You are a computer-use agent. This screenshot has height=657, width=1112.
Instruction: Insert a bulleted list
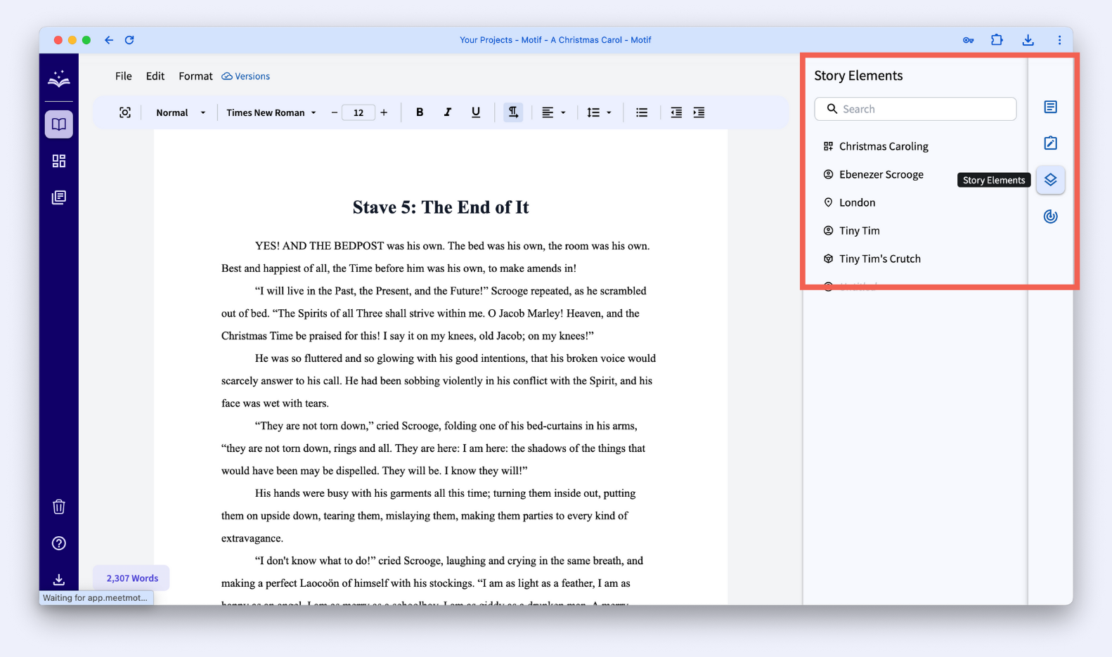642,112
